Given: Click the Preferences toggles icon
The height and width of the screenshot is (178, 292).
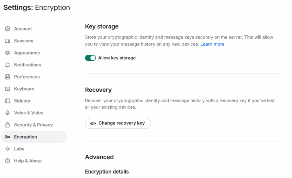Looking at the screenshot, I should coord(8,77).
